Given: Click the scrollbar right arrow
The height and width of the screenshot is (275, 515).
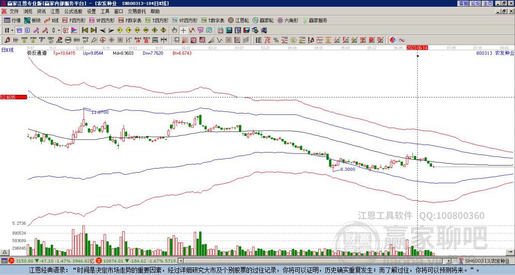Looking at the screenshot, I should (x=449, y=261).
